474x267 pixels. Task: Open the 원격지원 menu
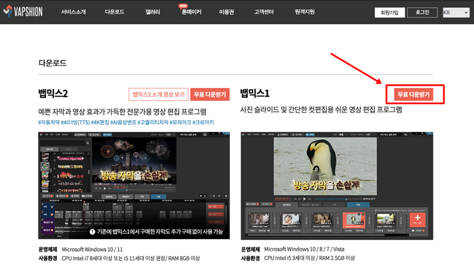tap(305, 12)
